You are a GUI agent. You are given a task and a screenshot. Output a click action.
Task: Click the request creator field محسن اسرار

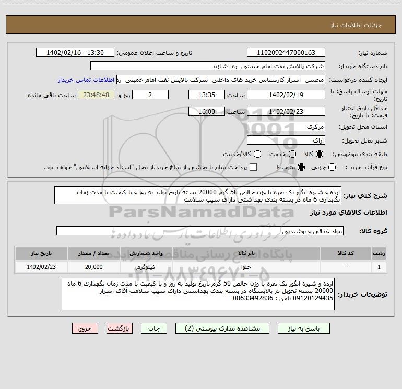pos(221,80)
